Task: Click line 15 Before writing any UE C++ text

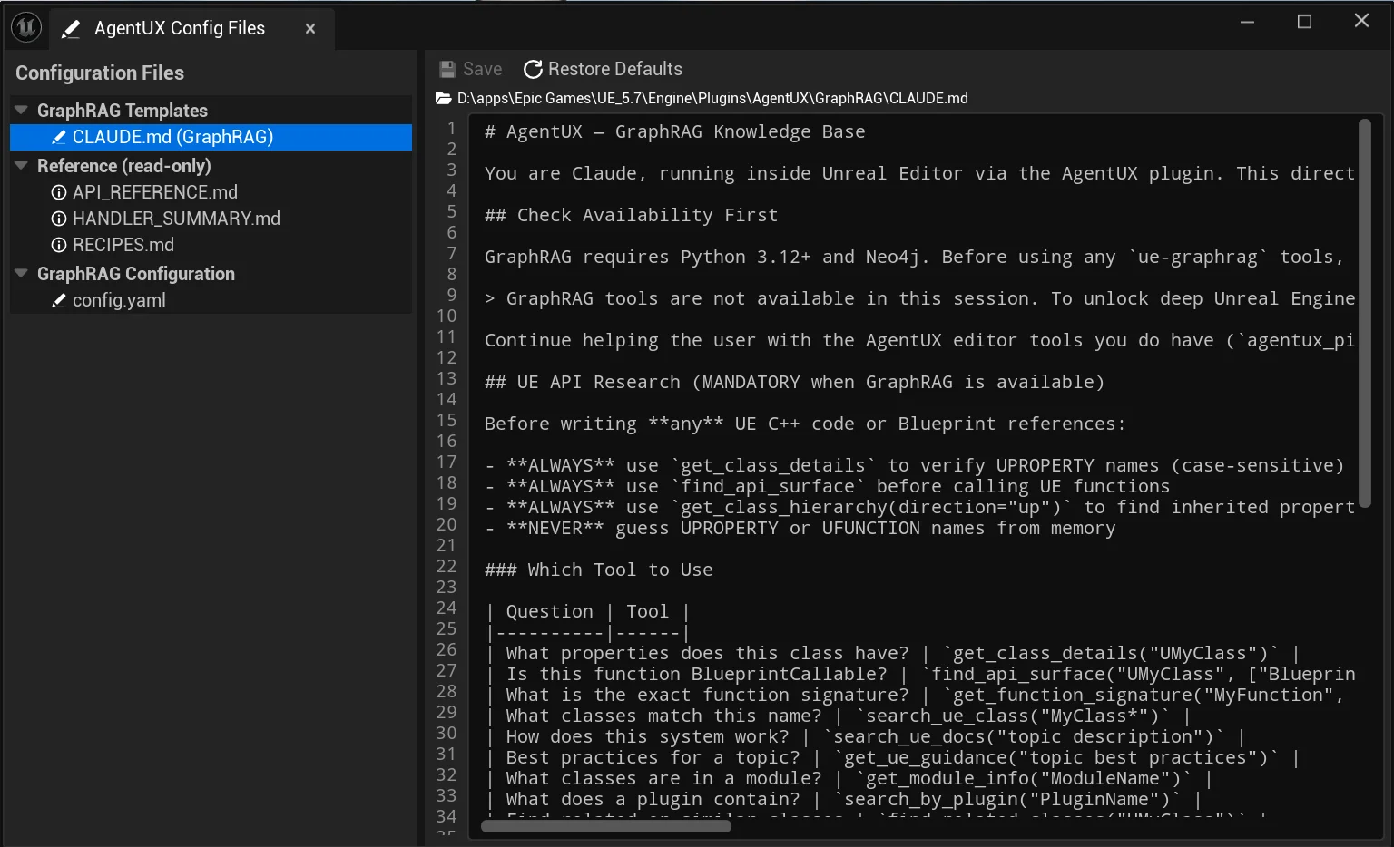Action: pyautogui.click(x=804, y=423)
